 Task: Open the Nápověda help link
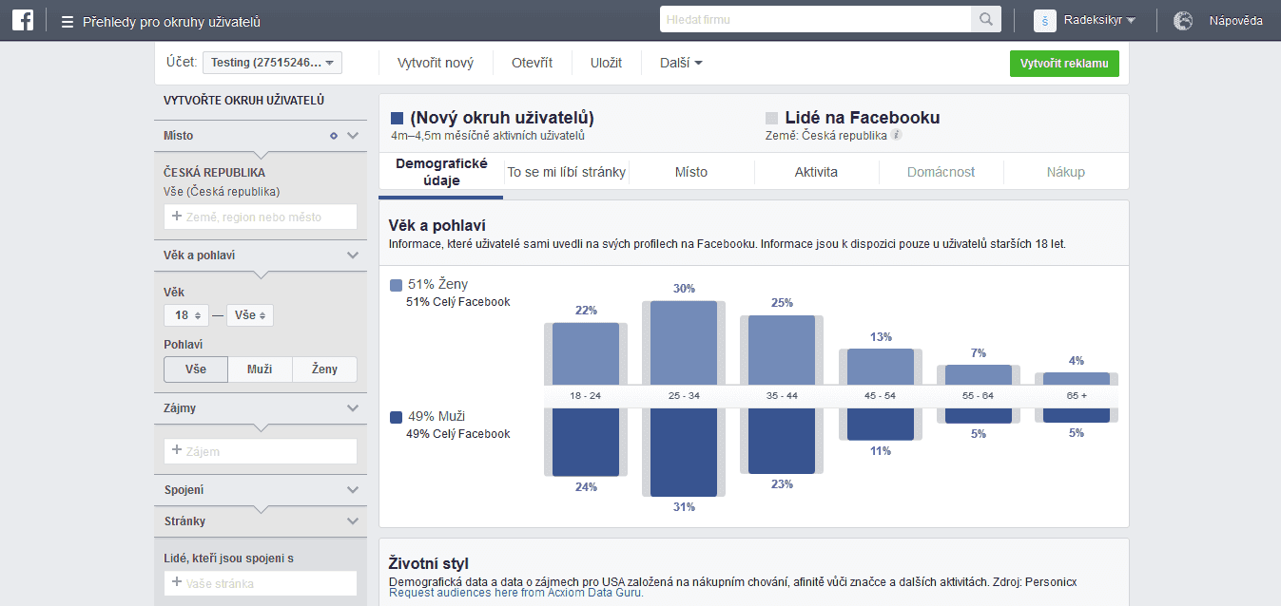pyautogui.click(x=1236, y=21)
